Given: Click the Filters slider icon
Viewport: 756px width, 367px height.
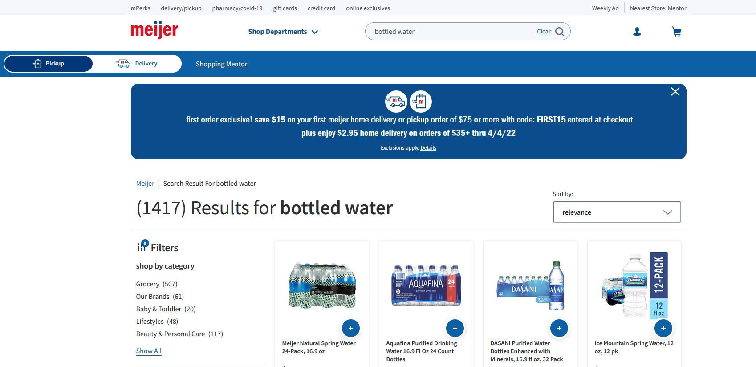Looking at the screenshot, I should click(x=142, y=246).
